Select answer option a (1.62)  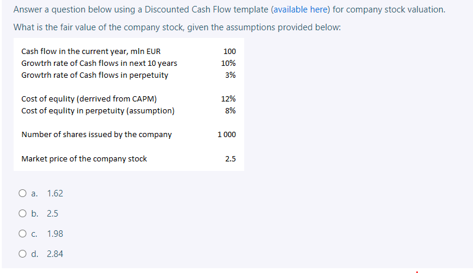click(22, 193)
